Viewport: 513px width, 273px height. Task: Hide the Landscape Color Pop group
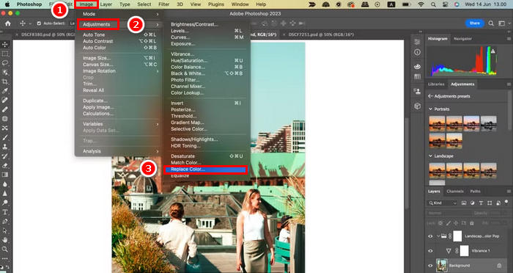point(431,236)
